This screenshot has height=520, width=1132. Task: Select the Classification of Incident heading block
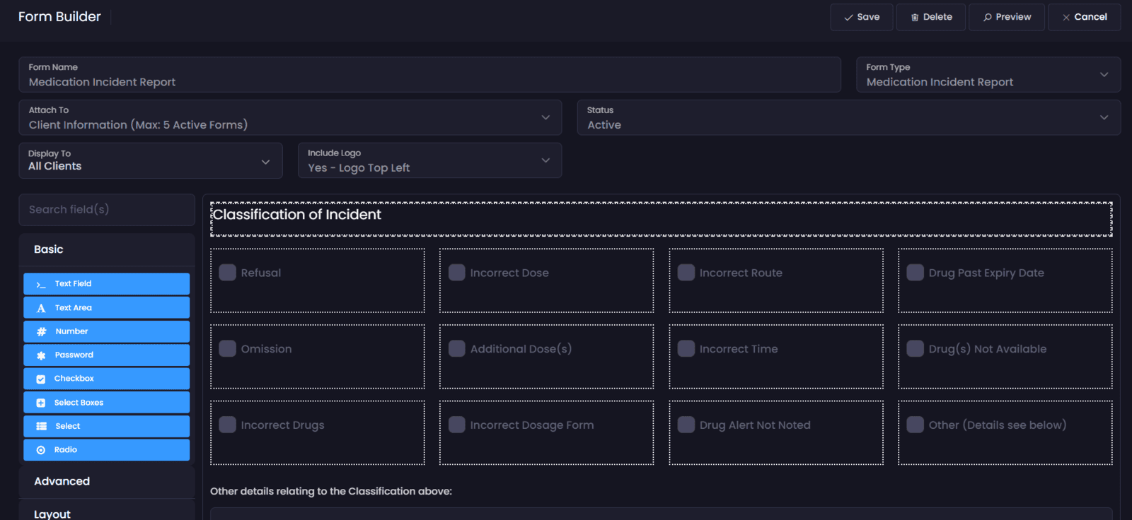click(x=662, y=219)
